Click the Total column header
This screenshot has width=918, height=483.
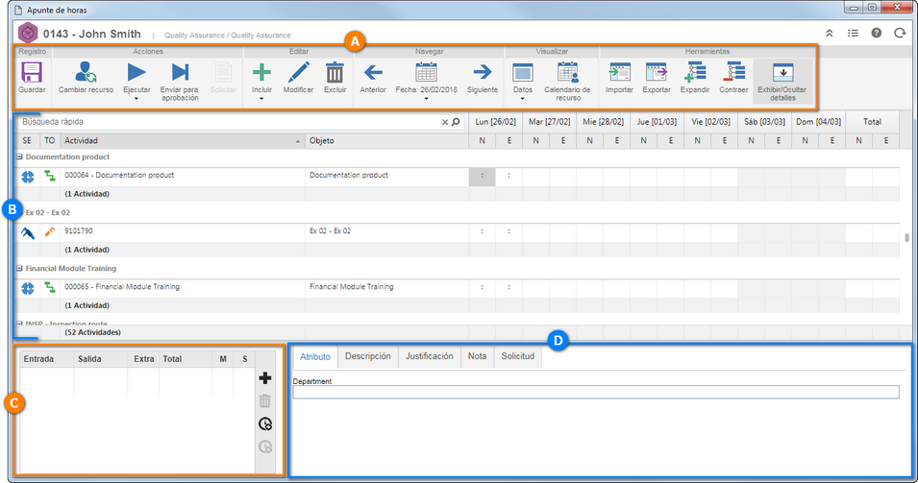(872, 122)
